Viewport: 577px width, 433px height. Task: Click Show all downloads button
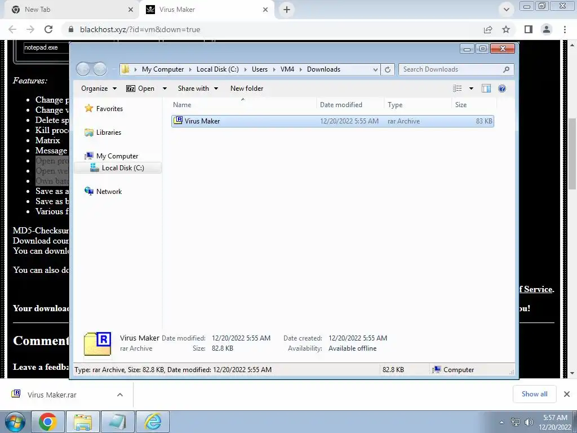[534, 394]
